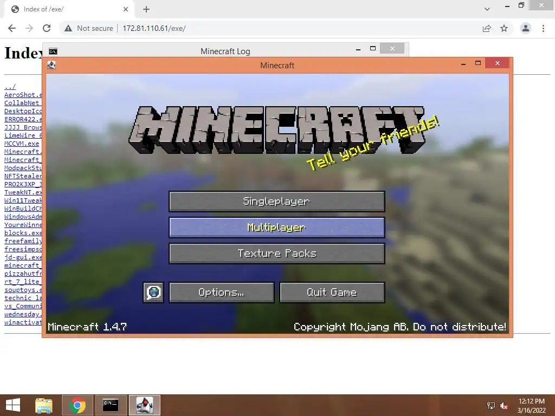
Task: Open the freesimps link
Action: (23, 249)
